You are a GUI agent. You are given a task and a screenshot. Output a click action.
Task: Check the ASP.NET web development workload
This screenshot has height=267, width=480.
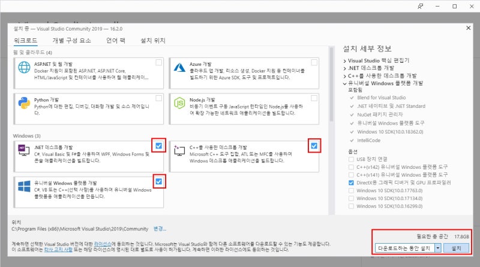click(x=159, y=62)
